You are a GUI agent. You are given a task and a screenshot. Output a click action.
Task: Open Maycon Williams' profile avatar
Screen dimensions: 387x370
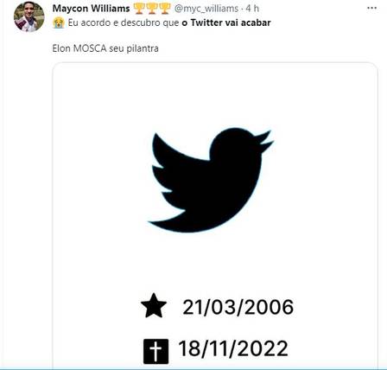[29, 16]
